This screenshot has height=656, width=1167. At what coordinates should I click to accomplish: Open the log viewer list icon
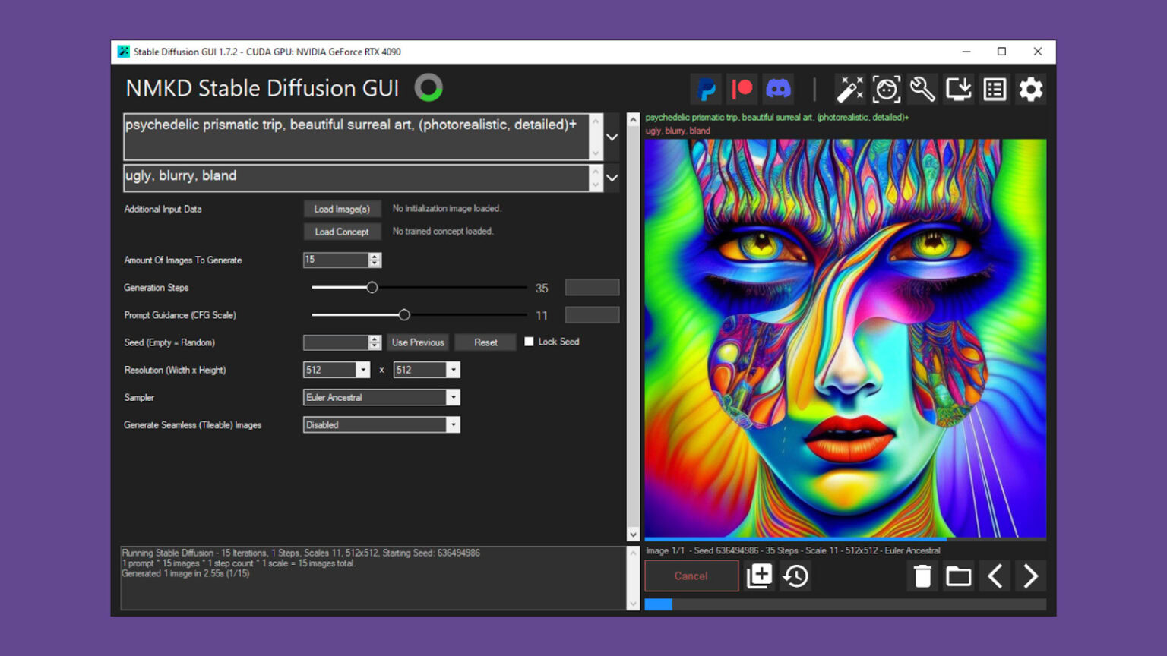(995, 90)
